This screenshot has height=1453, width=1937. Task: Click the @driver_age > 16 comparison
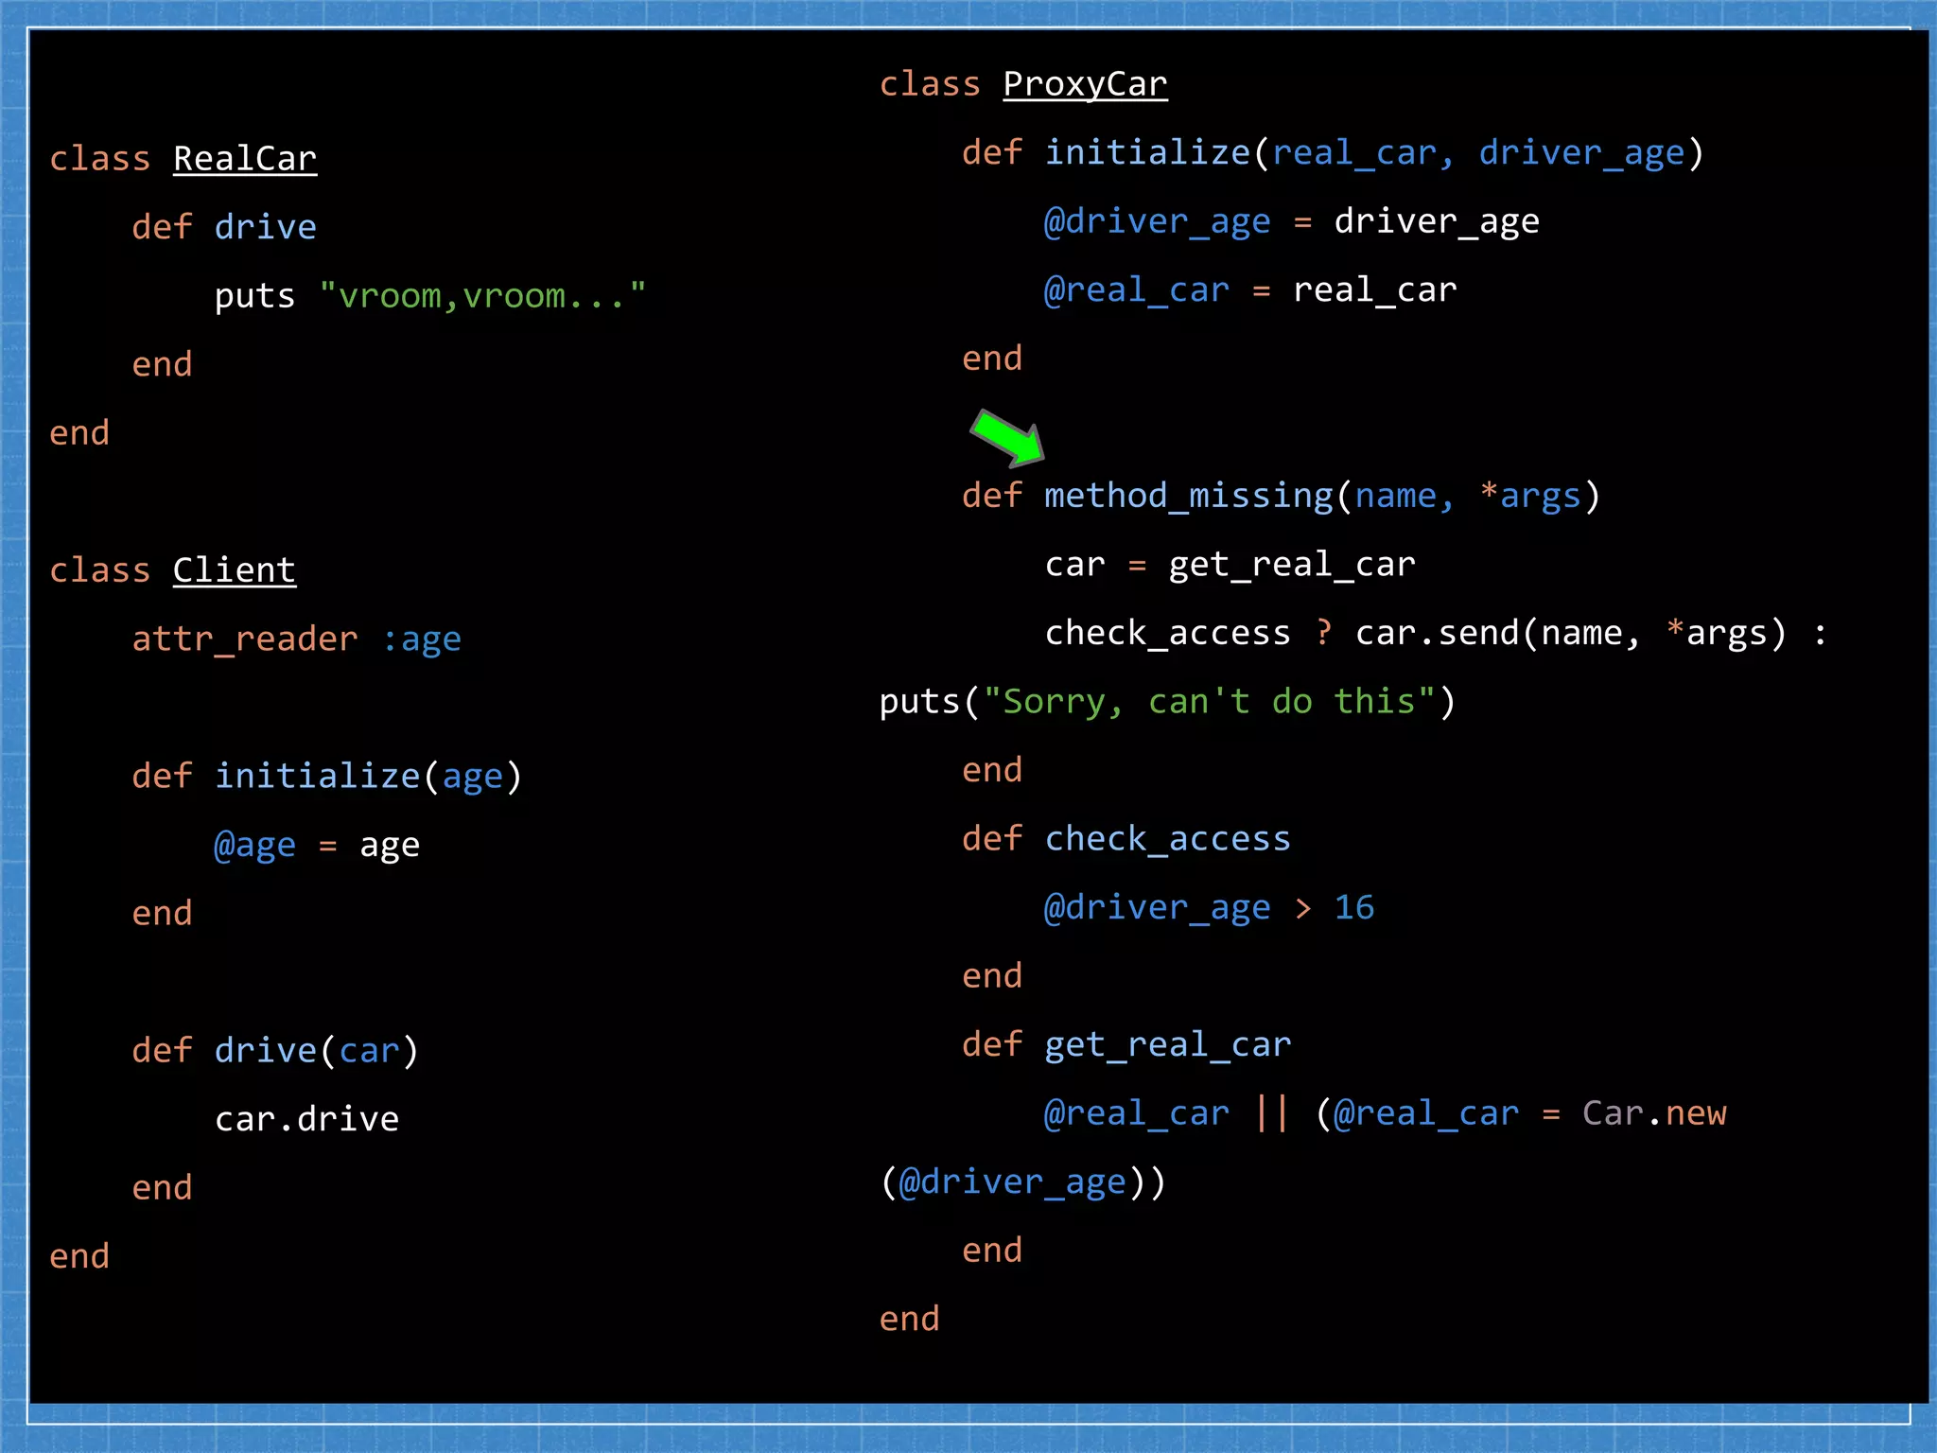click(x=1209, y=907)
